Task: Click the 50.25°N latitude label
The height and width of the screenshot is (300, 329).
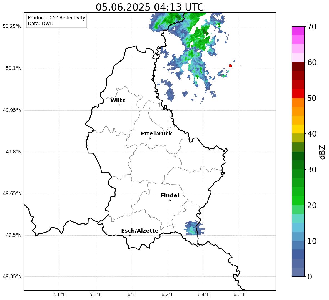Action: point(12,27)
